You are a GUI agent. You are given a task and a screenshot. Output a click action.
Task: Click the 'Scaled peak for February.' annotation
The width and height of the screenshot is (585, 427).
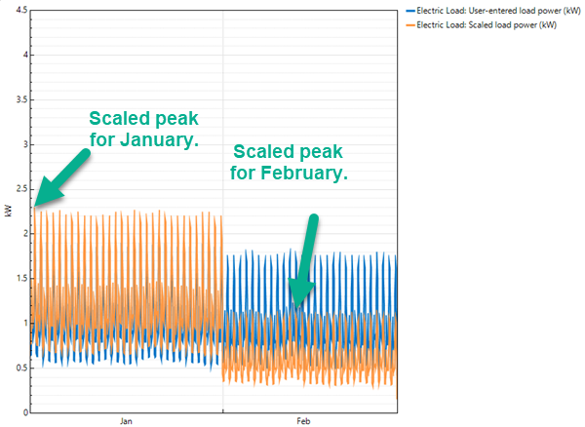coord(290,163)
